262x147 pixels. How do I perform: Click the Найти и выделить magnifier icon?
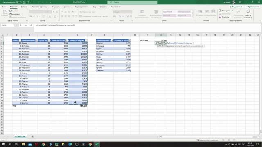(248, 12)
